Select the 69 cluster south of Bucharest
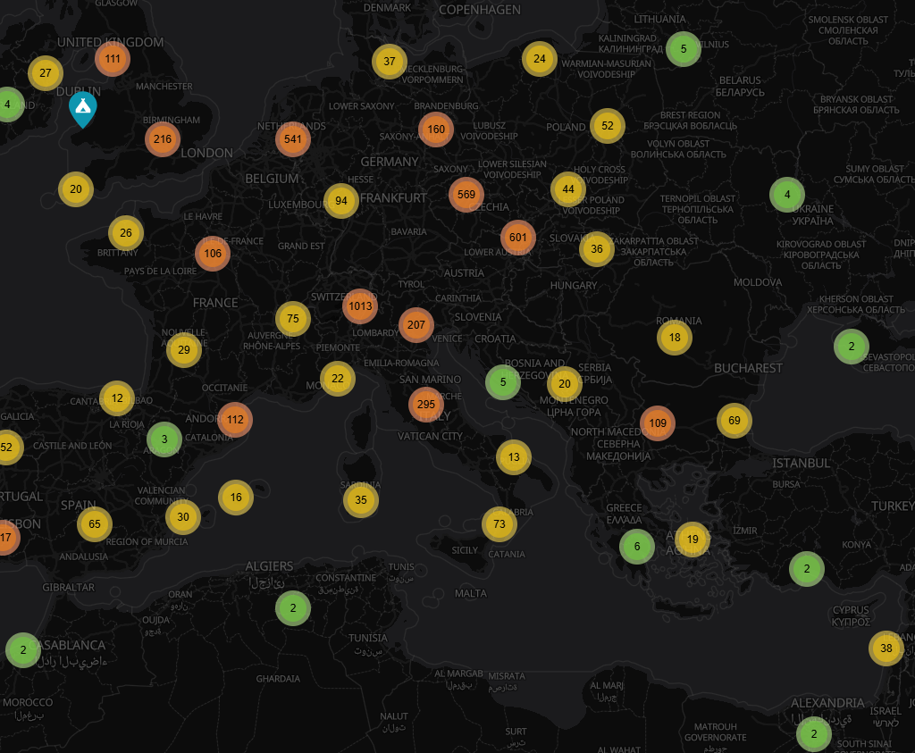 pyautogui.click(x=735, y=421)
